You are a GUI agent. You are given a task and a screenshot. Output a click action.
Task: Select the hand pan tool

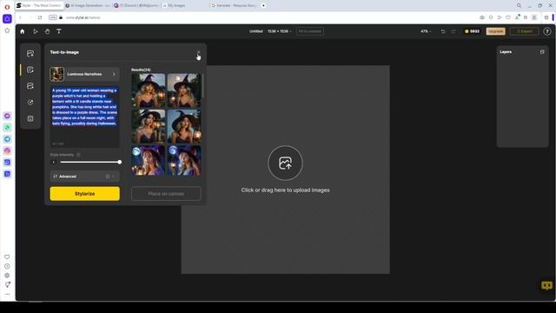coord(47,31)
